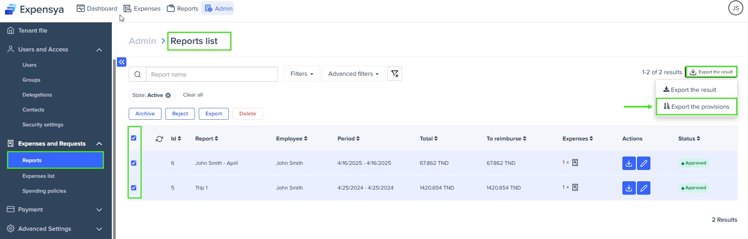This screenshot has width=748, height=239.
Task: Sort by Employee column
Action: 292,139
